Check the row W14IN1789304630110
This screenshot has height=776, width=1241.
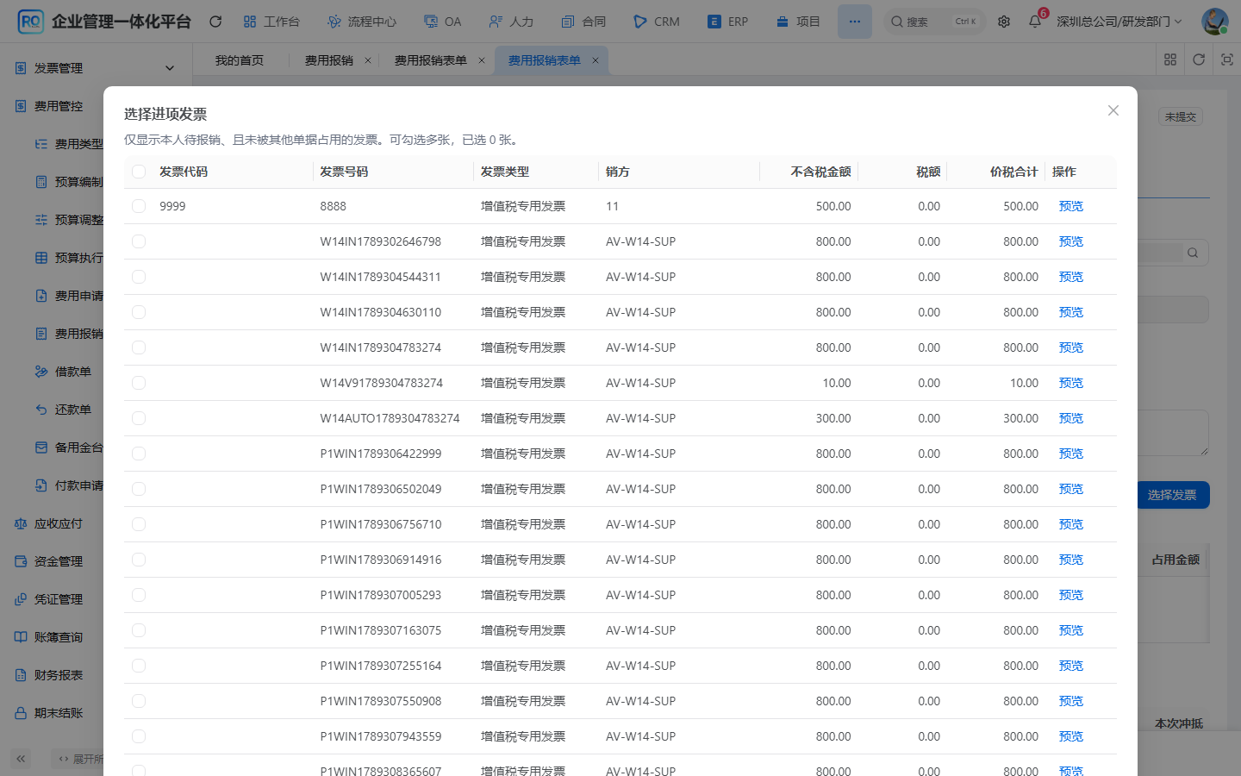pyautogui.click(x=139, y=312)
